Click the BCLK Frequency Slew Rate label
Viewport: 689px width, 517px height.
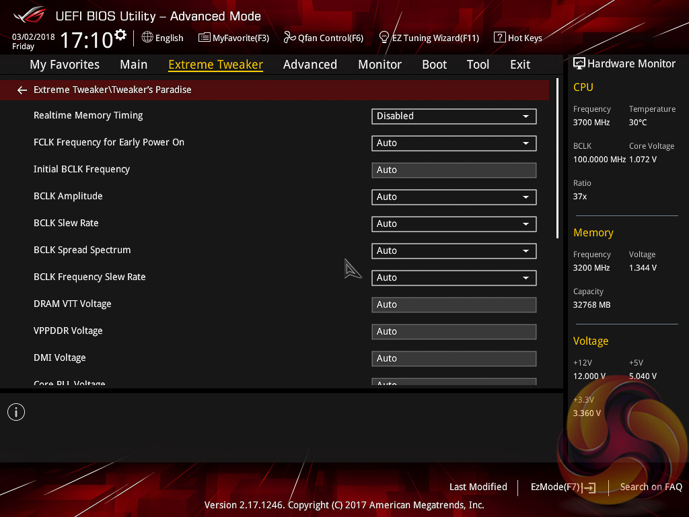89,277
